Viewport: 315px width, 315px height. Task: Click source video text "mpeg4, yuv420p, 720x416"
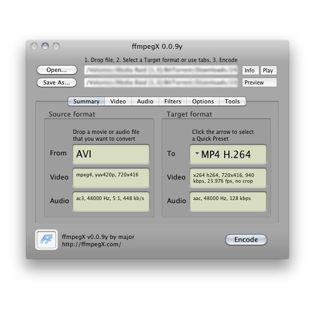(107, 175)
